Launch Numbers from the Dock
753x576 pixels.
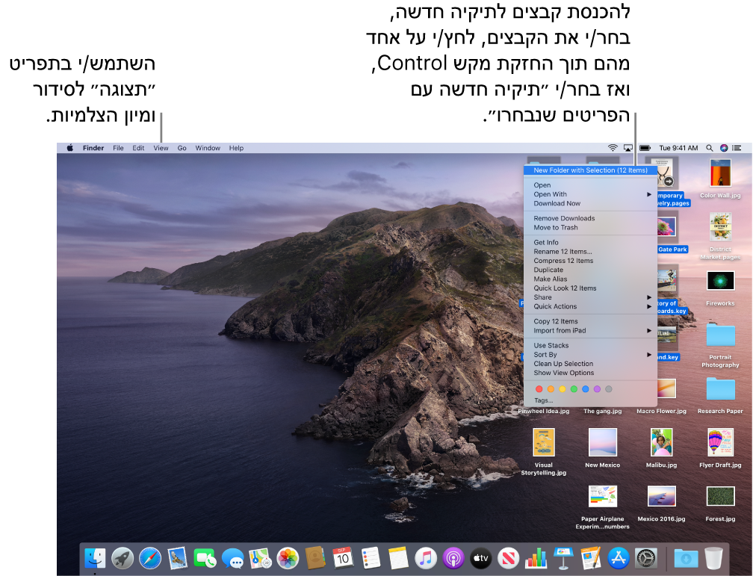[536, 558]
